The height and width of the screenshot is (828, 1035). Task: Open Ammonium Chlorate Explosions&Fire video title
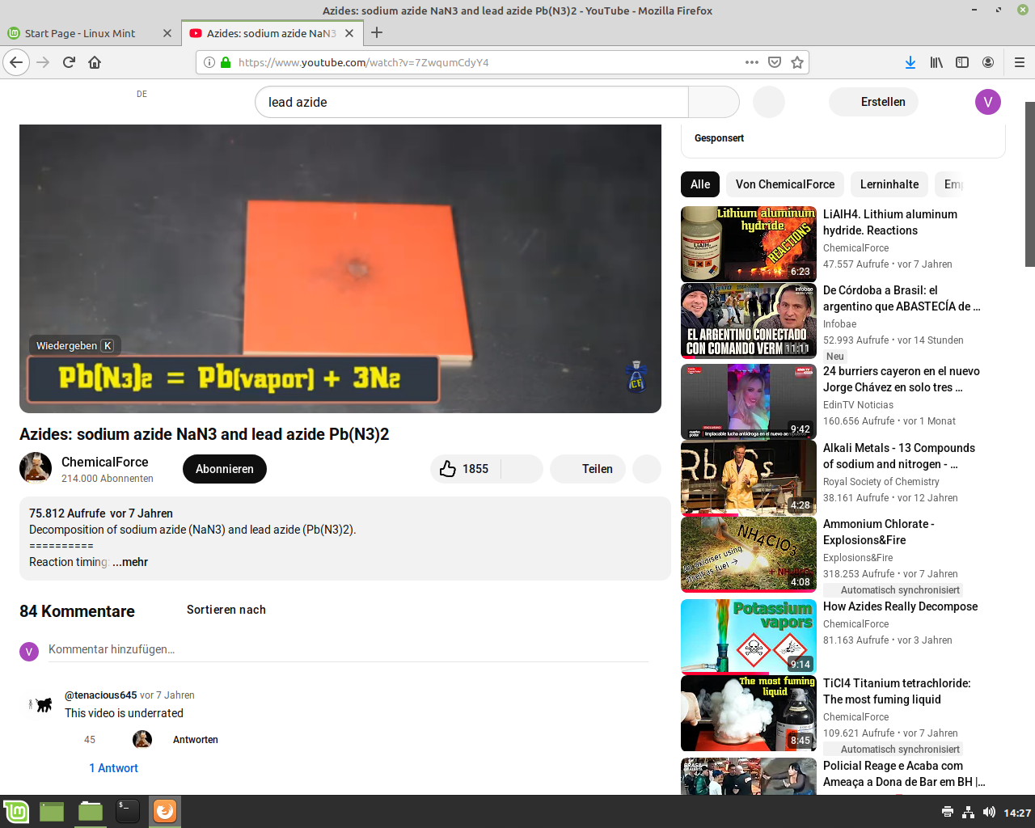(879, 532)
